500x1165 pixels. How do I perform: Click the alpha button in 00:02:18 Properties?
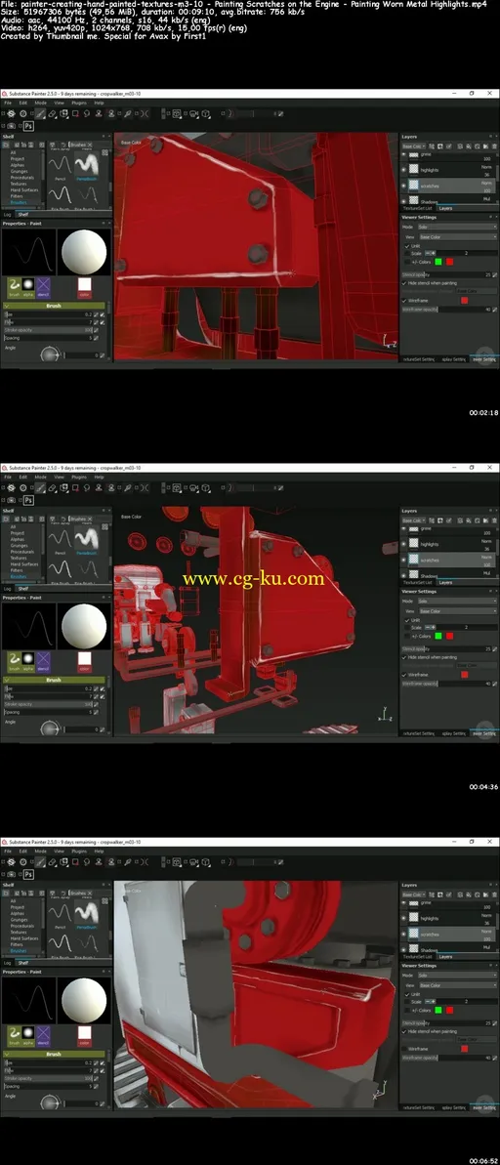point(28,286)
